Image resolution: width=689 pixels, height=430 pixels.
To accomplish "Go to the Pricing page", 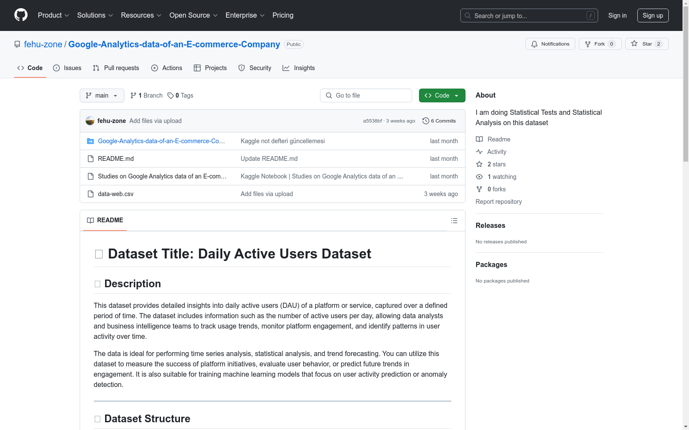I will [283, 15].
